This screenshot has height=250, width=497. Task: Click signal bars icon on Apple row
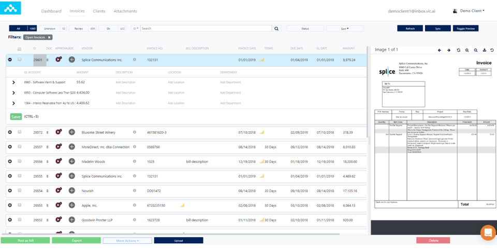tap(182, 206)
